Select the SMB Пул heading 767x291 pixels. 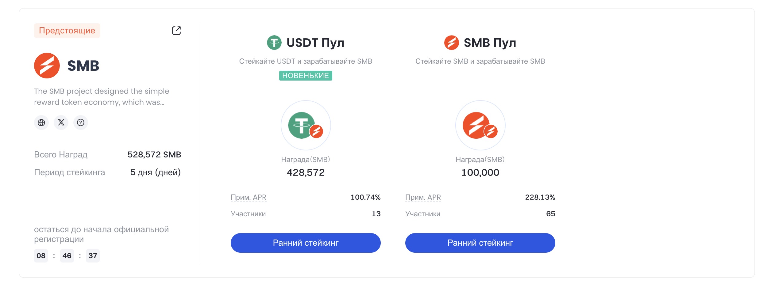click(490, 43)
